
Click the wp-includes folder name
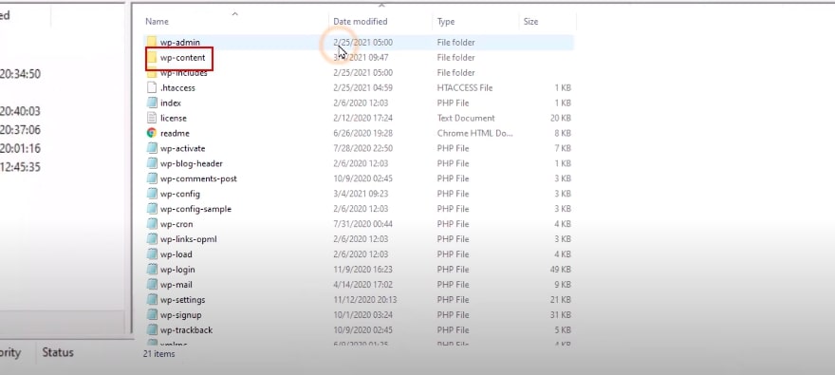coord(184,73)
